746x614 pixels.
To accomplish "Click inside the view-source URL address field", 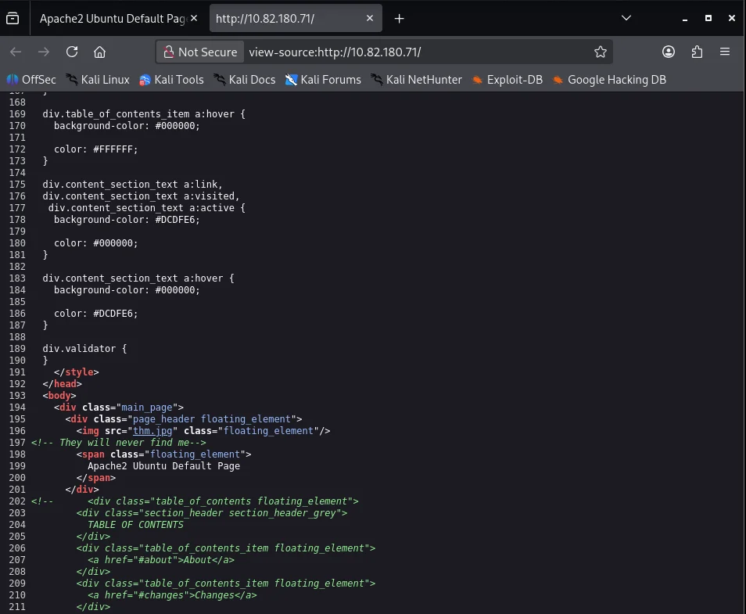I will click(x=414, y=52).
